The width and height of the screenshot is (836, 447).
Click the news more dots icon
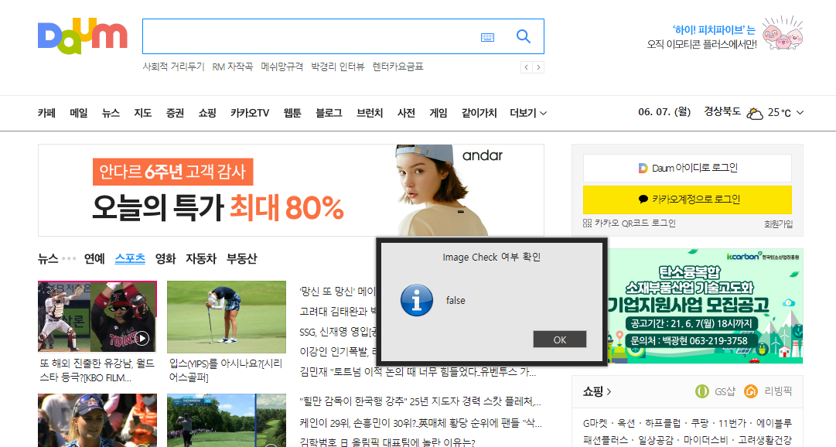pyautogui.click(x=69, y=259)
